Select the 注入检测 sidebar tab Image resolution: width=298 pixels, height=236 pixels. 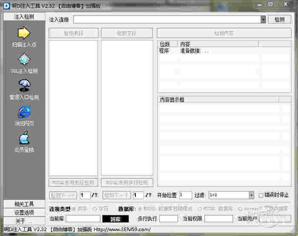pos(24,17)
